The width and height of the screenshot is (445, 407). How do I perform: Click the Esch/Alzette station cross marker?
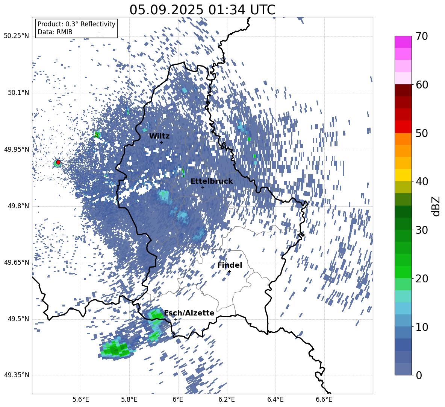pyautogui.click(x=176, y=319)
